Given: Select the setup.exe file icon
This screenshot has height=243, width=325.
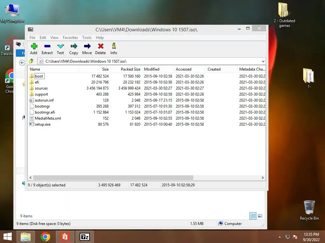Looking at the screenshot, I should [32, 124].
